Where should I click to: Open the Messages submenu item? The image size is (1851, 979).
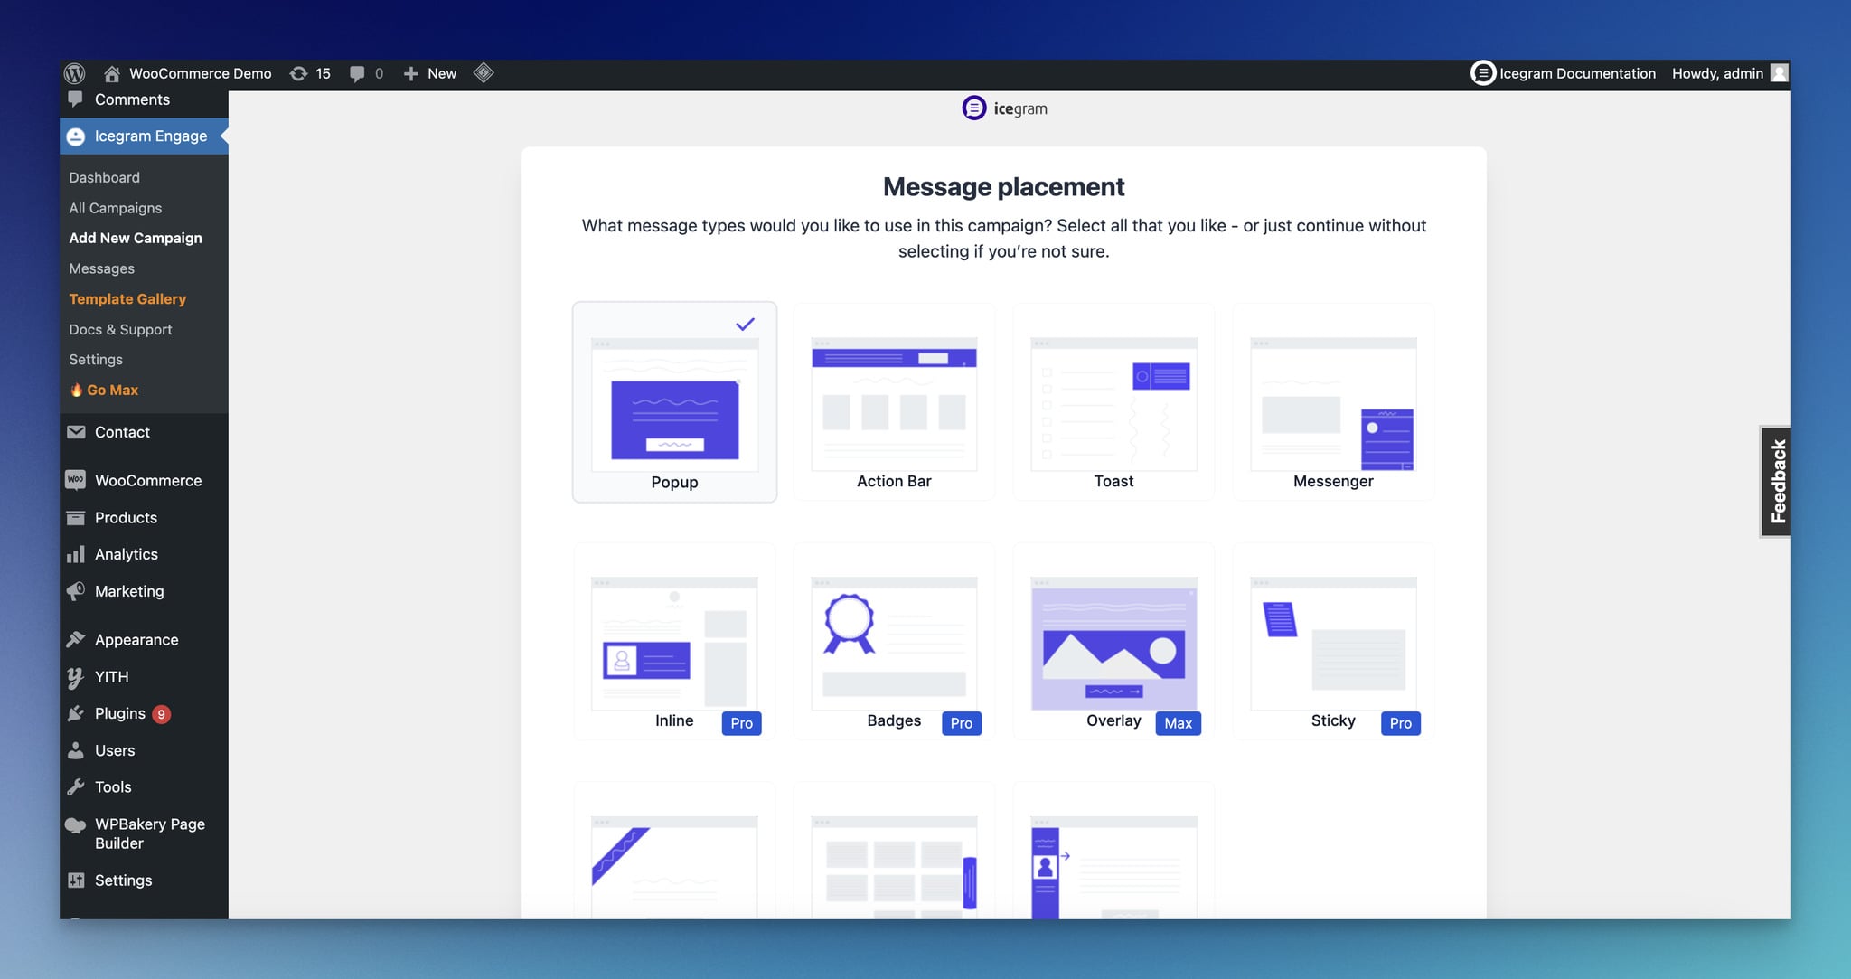(x=102, y=268)
